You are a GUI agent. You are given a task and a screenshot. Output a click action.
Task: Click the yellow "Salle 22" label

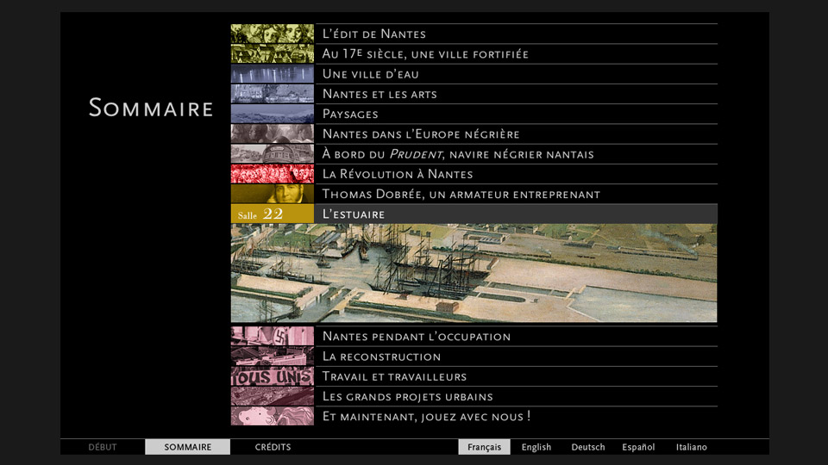pyautogui.click(x=273, y=214)
